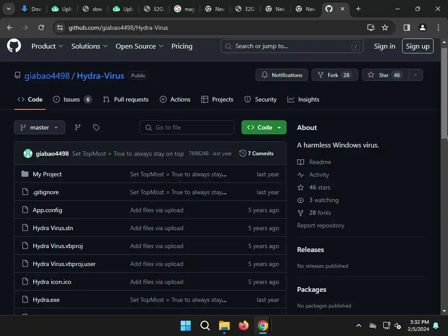This screenshot has width=448, height=336.
Task: Open the tags icon next to branches
Action: pyautogui.click(x=96, y=127)
